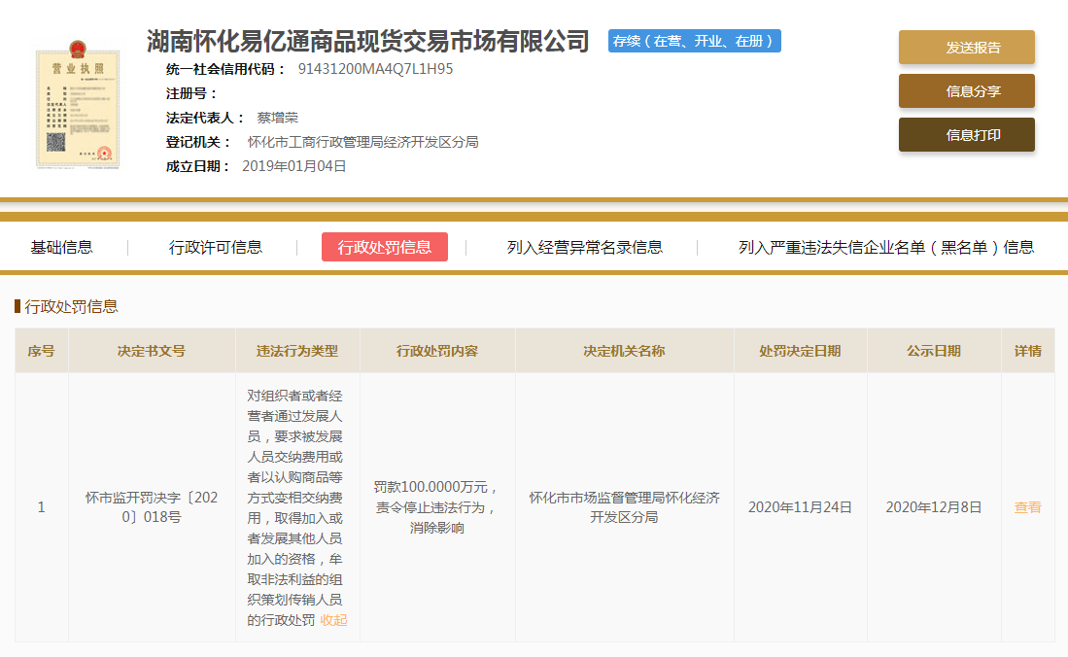Click the row number 1 cell
Viewport: 1068px width, 657px height.
[x=41, y=507]
